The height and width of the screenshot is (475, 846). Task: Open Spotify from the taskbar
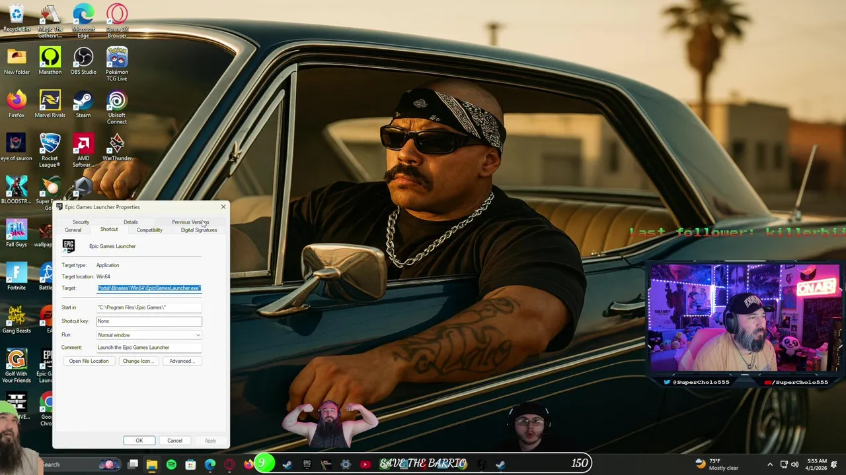coord(171,464)
